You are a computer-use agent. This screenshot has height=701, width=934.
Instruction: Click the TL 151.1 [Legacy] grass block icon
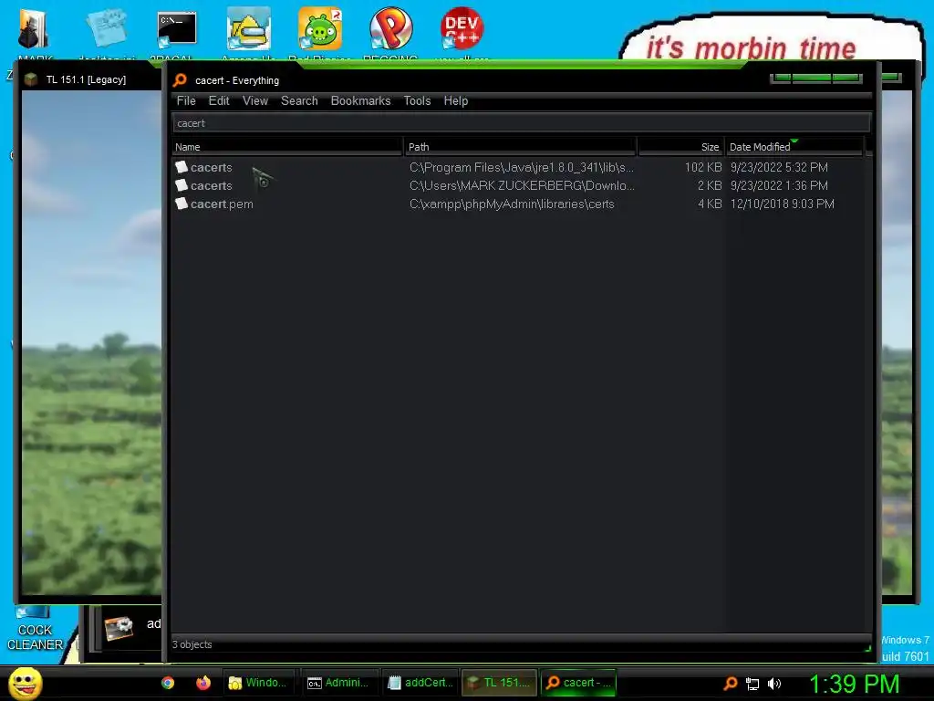coord(31,79)
